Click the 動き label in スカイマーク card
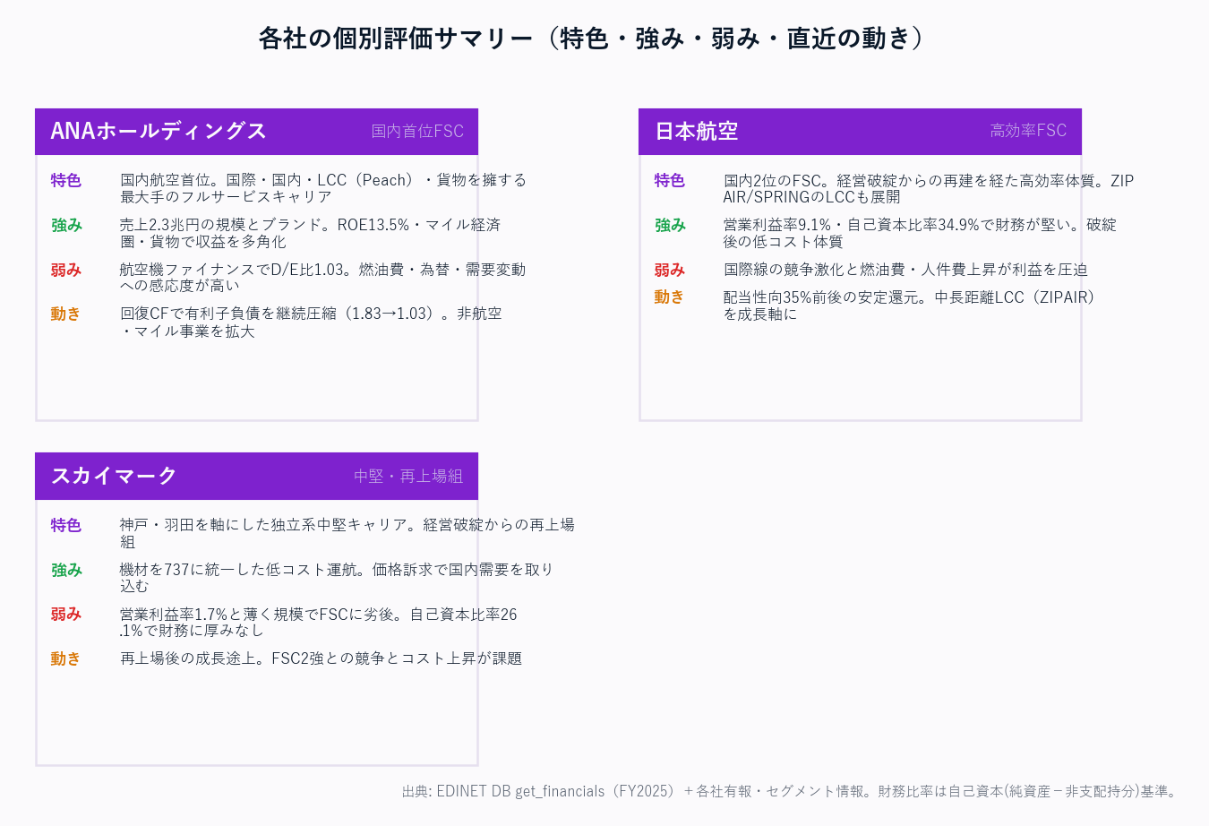This screenshot has width=1209, height=826. (66, 658)
